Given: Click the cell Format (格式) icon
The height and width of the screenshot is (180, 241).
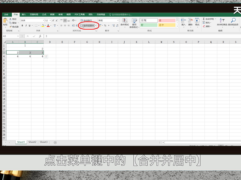Looking at the screenshot, I should pos(197,20).
